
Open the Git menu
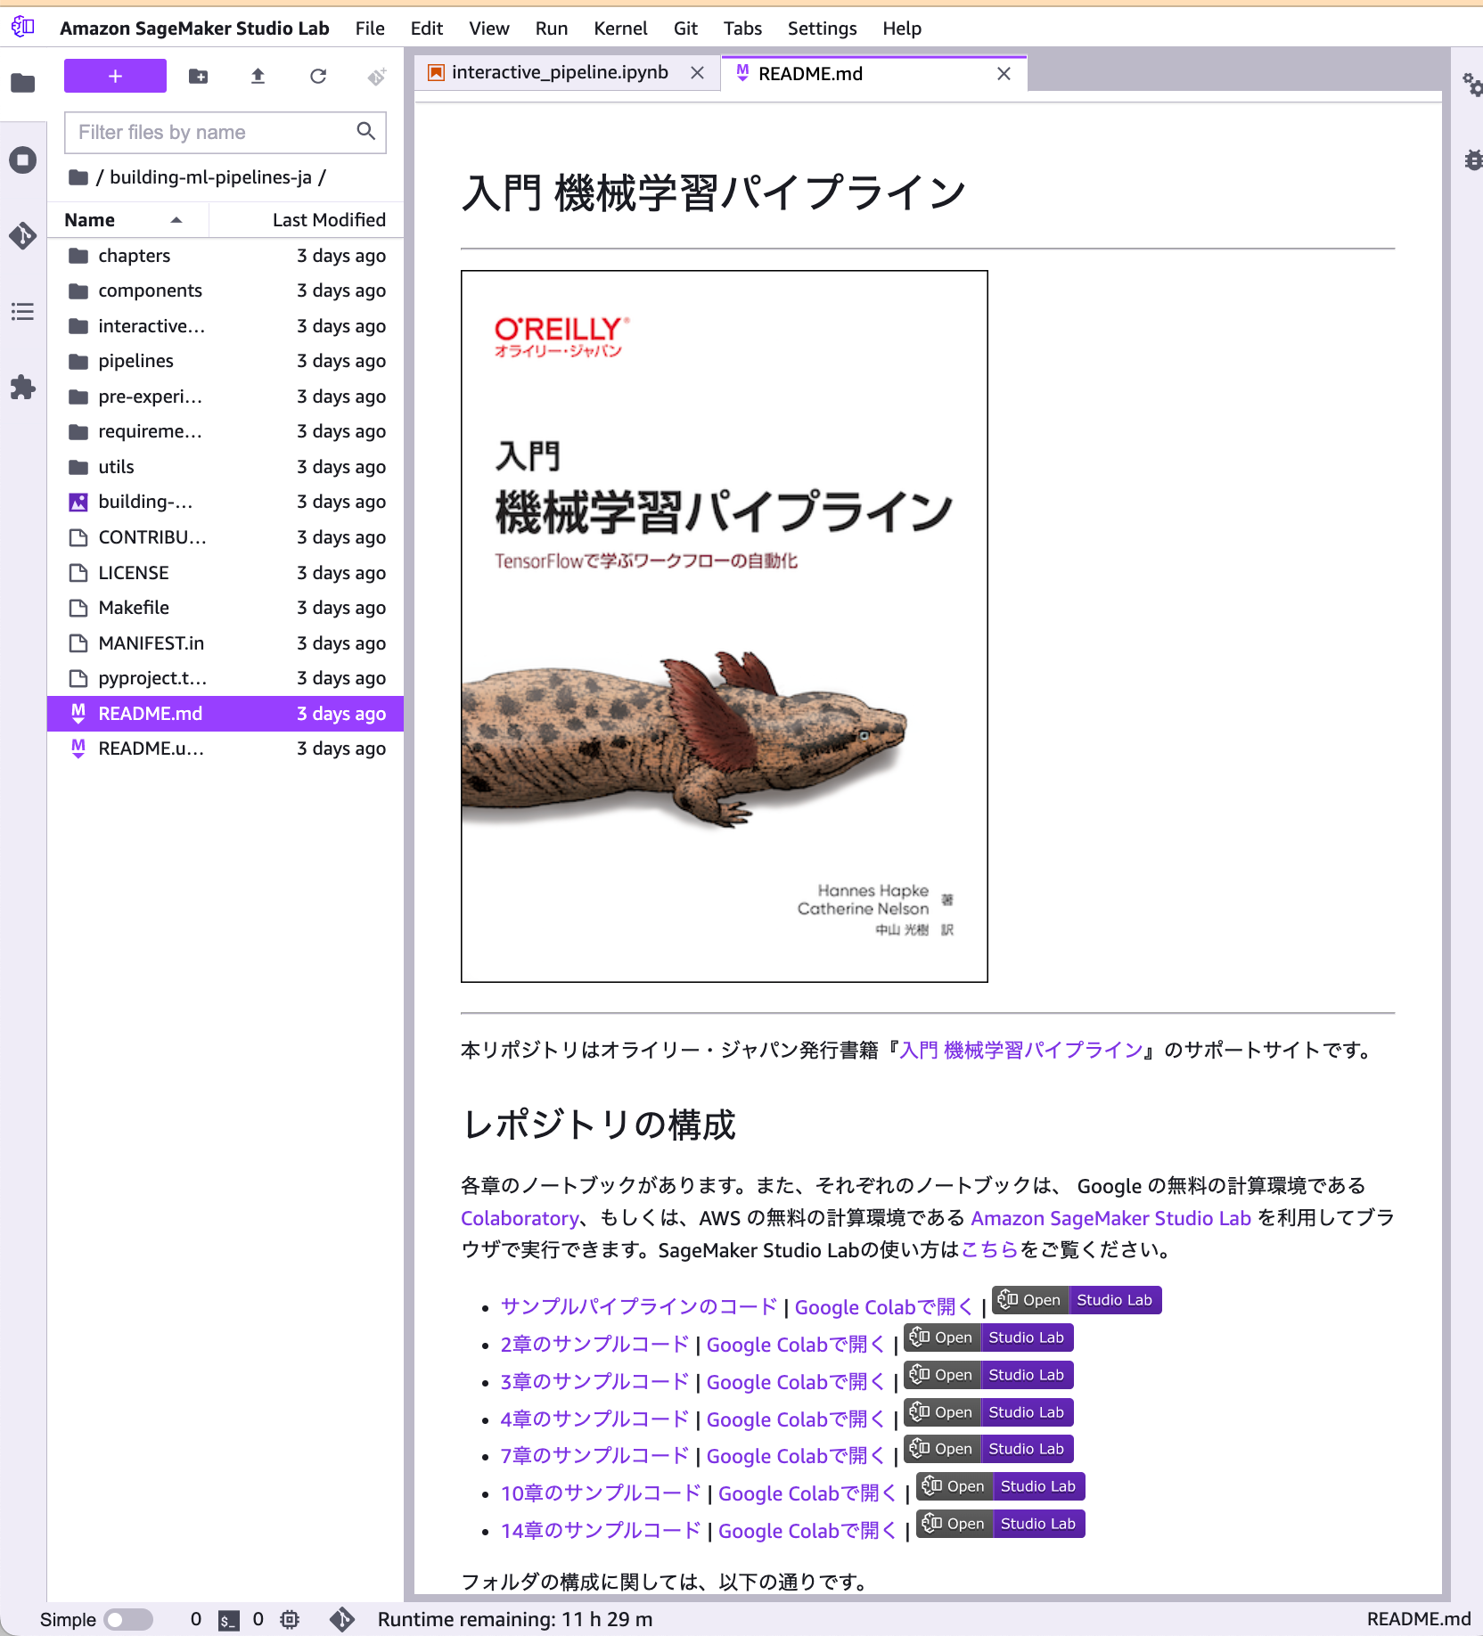click(x=685, y=29)
